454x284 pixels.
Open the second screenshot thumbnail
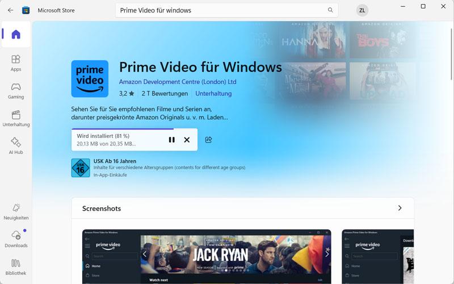(x=377, y=257)
